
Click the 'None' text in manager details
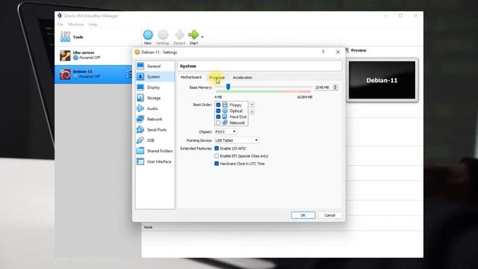click(148, 227)
